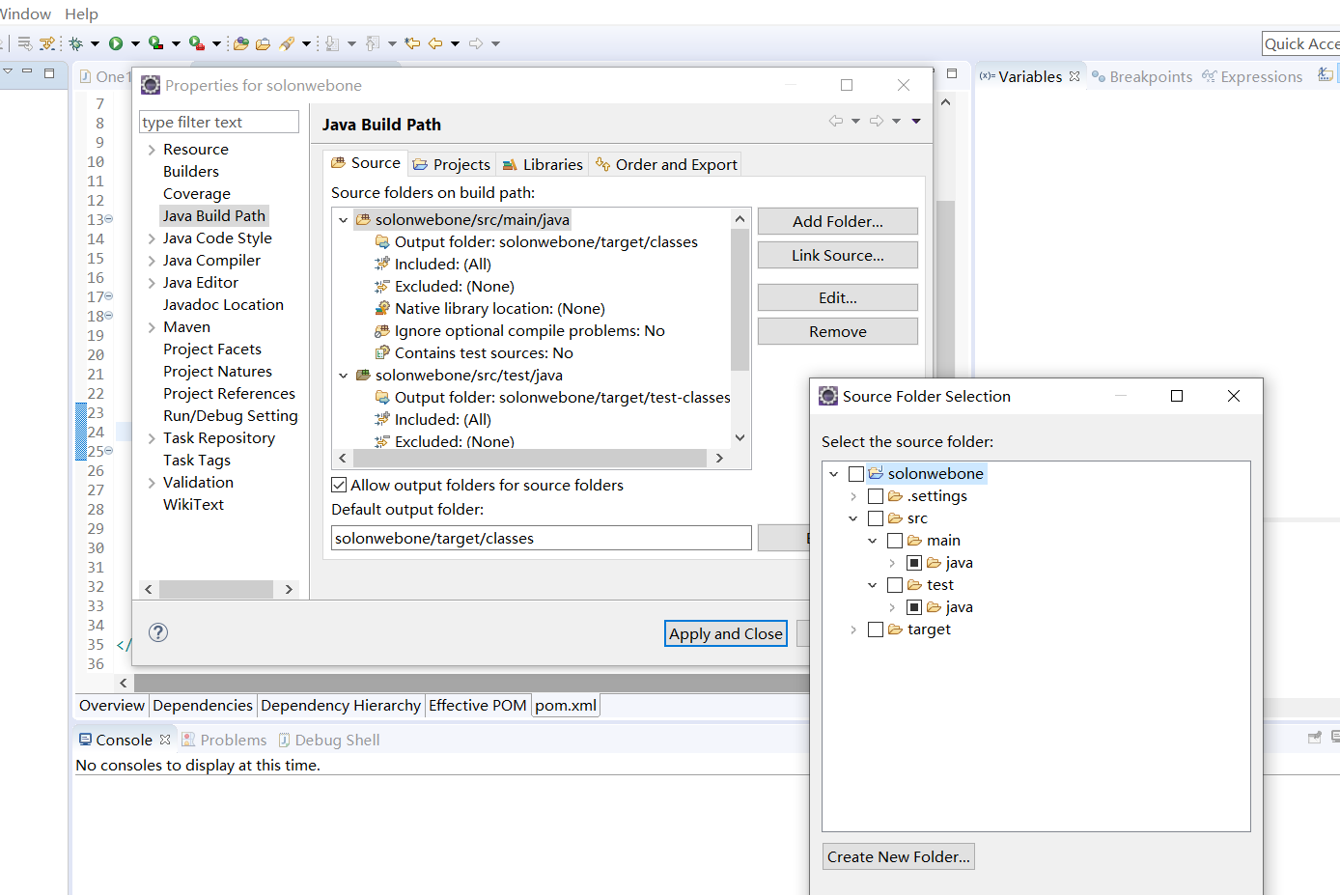
Task: Open the Dependency Hierarchy editor tab
Action: coord(341,706)
